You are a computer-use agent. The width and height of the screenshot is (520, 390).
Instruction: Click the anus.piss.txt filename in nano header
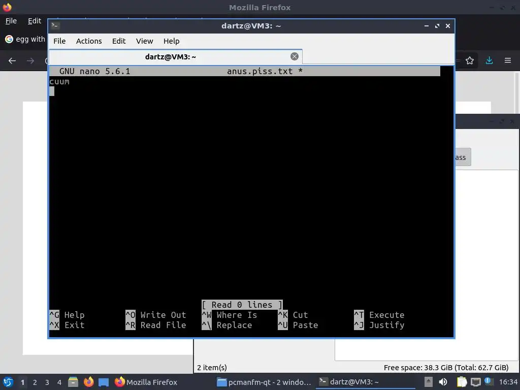click(x=259, y=71)
